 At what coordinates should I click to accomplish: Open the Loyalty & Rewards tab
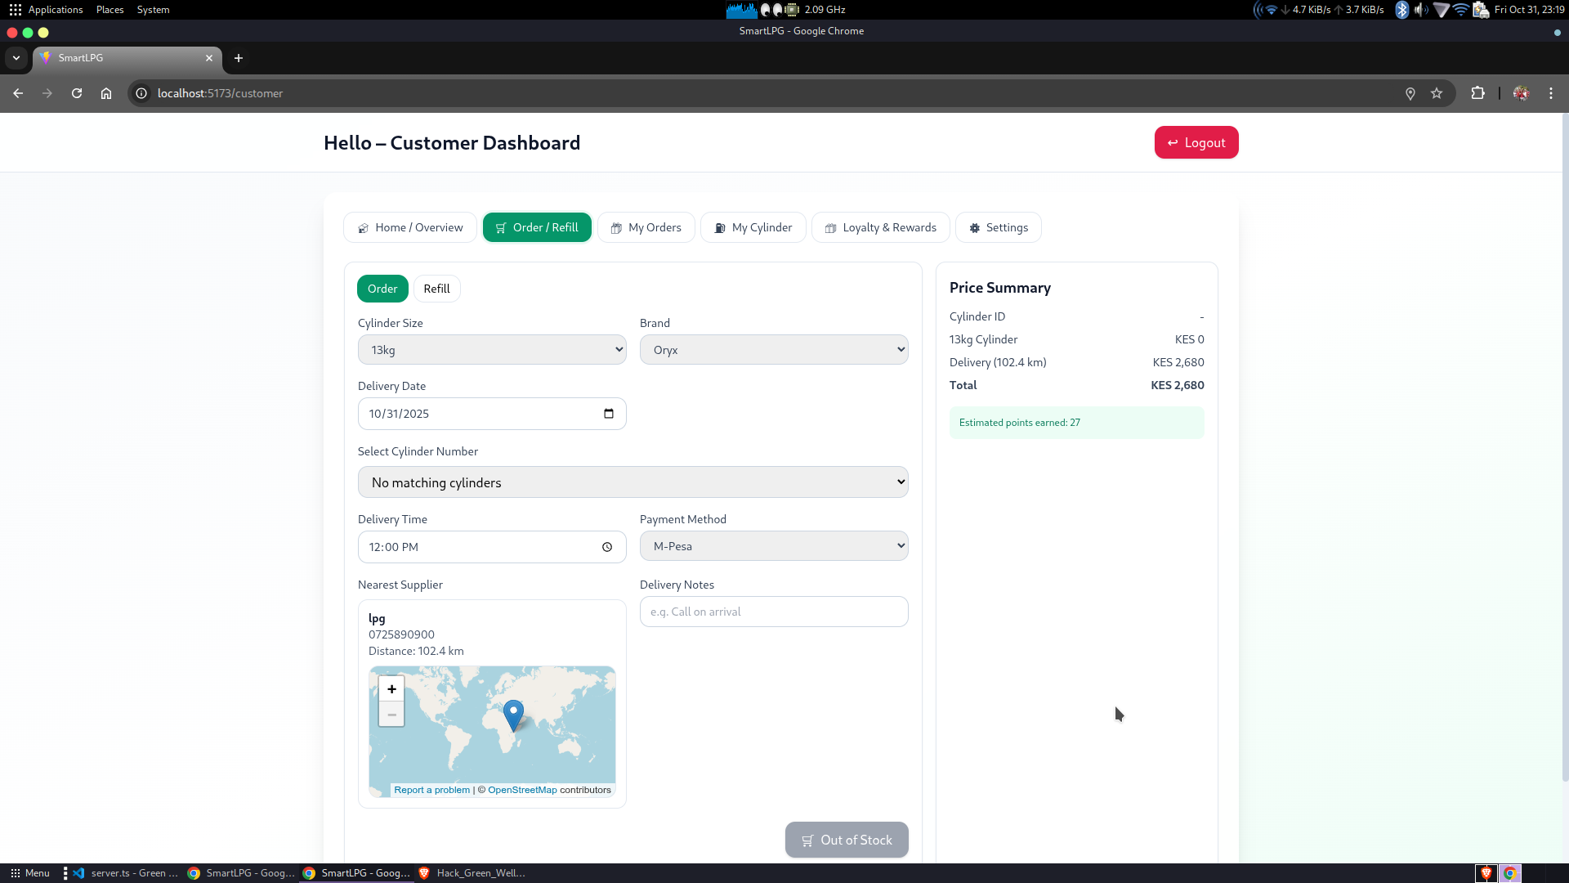pyautogui.click(x=880, y=227)
